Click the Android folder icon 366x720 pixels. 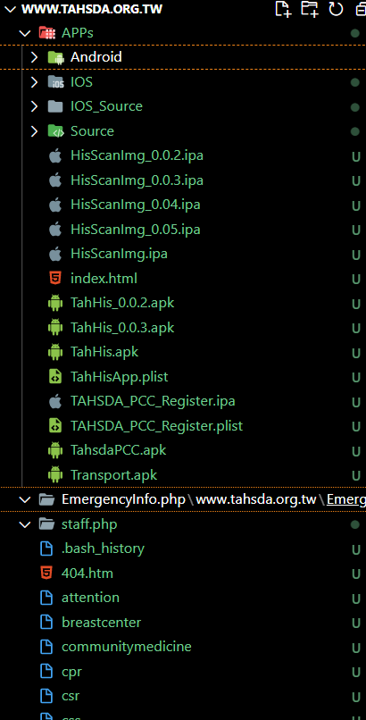click(55, 57)
